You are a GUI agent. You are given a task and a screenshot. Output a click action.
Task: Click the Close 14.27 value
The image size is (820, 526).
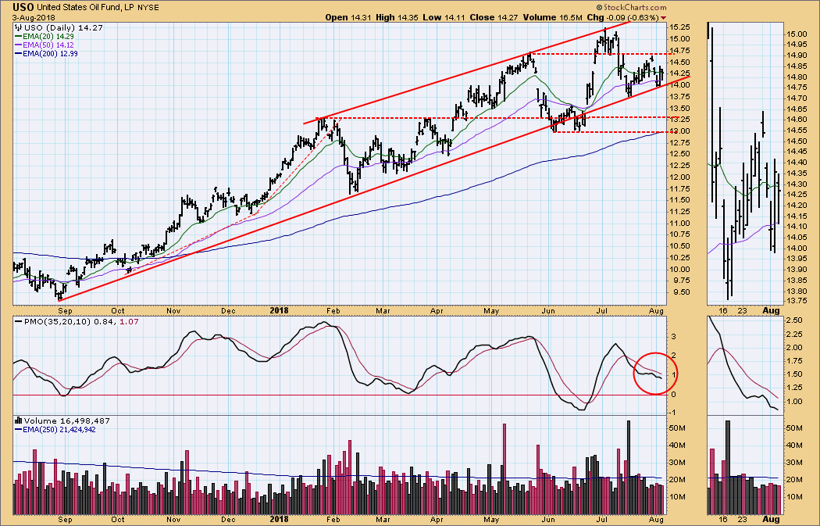(494, 17)
